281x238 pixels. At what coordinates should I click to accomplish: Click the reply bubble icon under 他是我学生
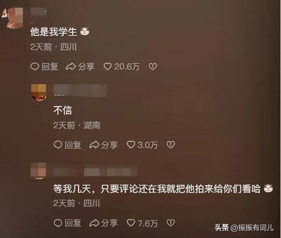point(35,67)
